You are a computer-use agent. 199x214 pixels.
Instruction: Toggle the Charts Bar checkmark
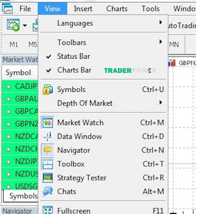49,70
